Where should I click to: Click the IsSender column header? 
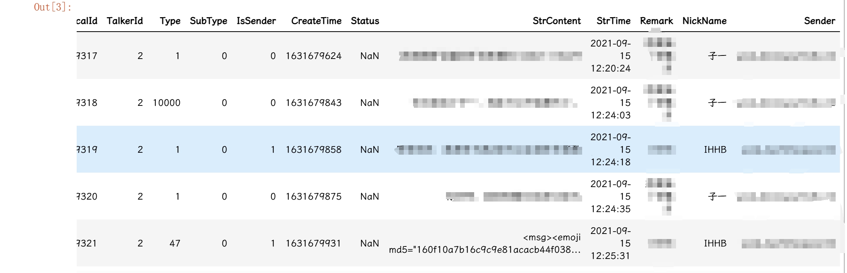(256, 21)
